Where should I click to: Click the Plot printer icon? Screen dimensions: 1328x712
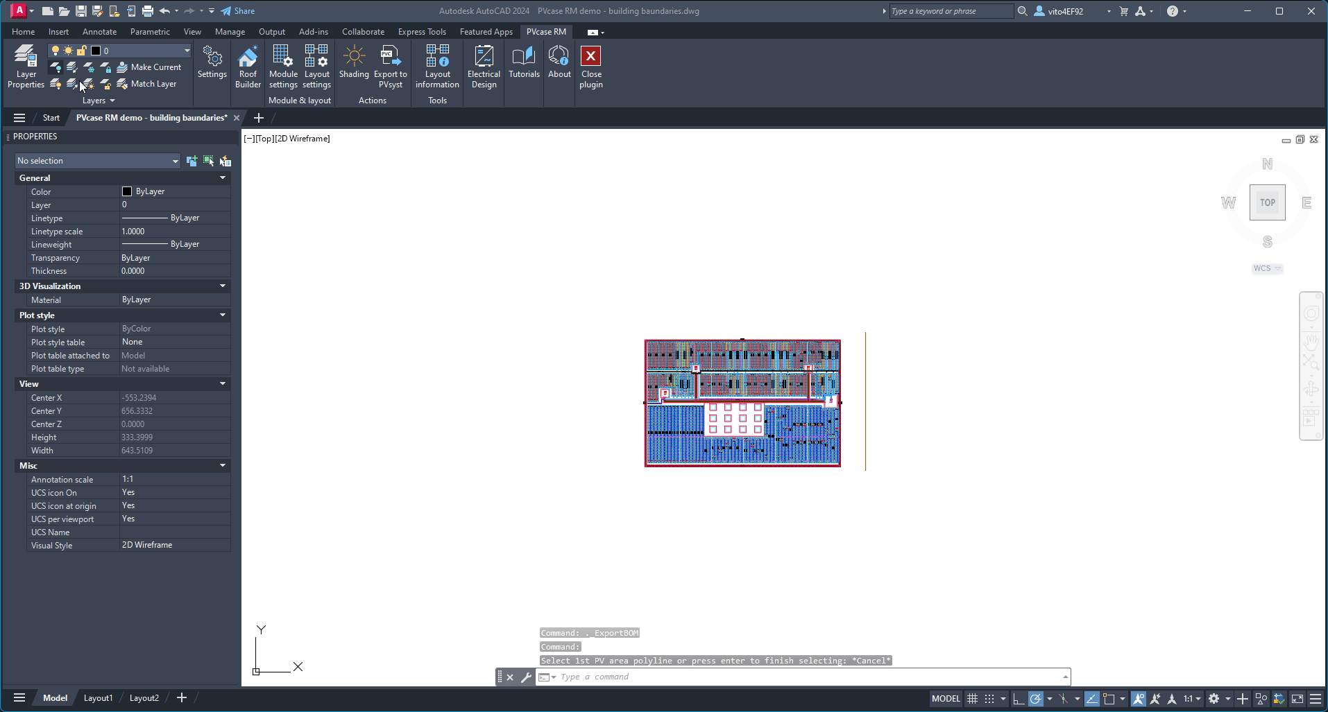click(x=148, y=11)
